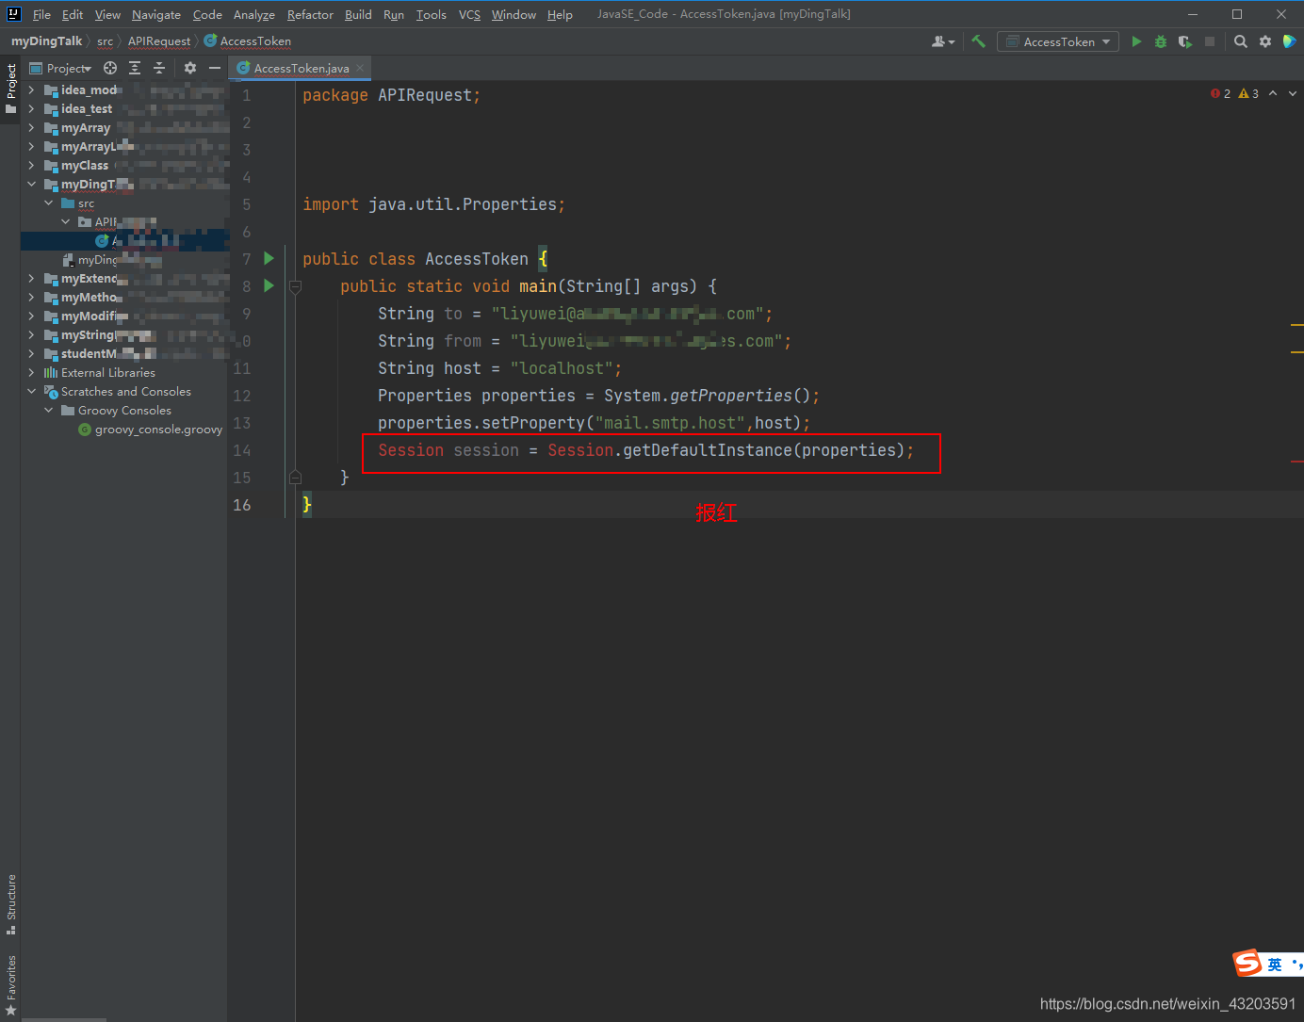Select the studentM module row
The height and width of the screenshot is (1022, 1304).
tap(124, 354)
